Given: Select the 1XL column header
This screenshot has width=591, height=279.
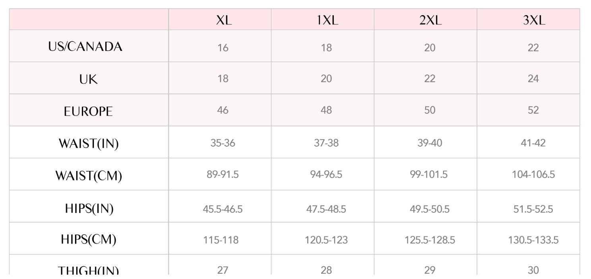Looking at the screenshot, I should 327,20.
